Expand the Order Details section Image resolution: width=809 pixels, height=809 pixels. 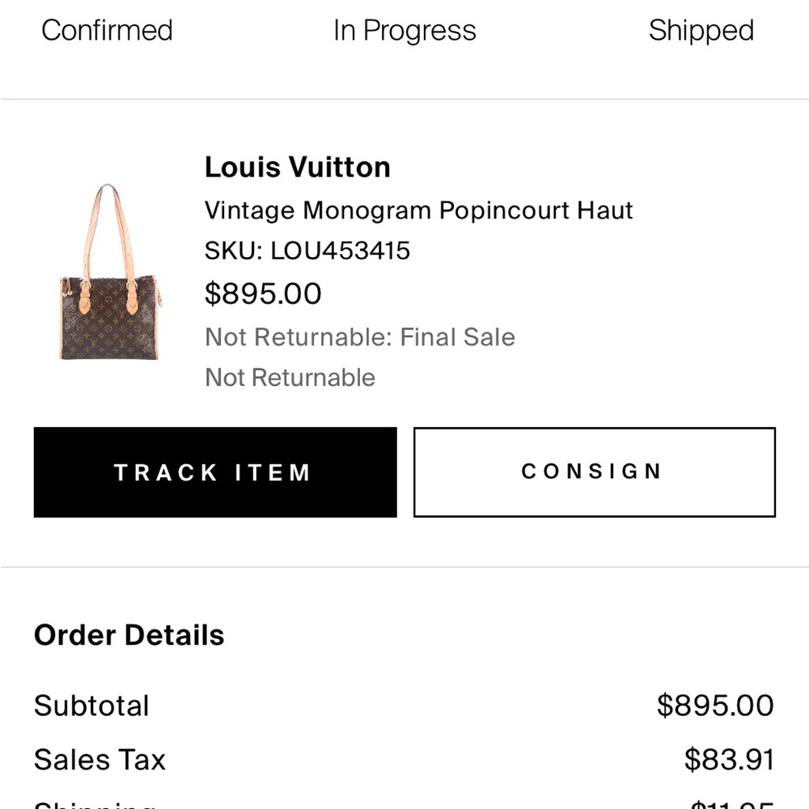[129, 635]
